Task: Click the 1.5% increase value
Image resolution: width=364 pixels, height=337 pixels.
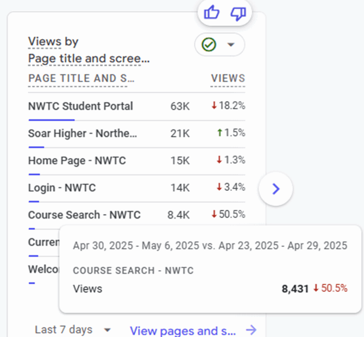Action: [x=231, y=133]
